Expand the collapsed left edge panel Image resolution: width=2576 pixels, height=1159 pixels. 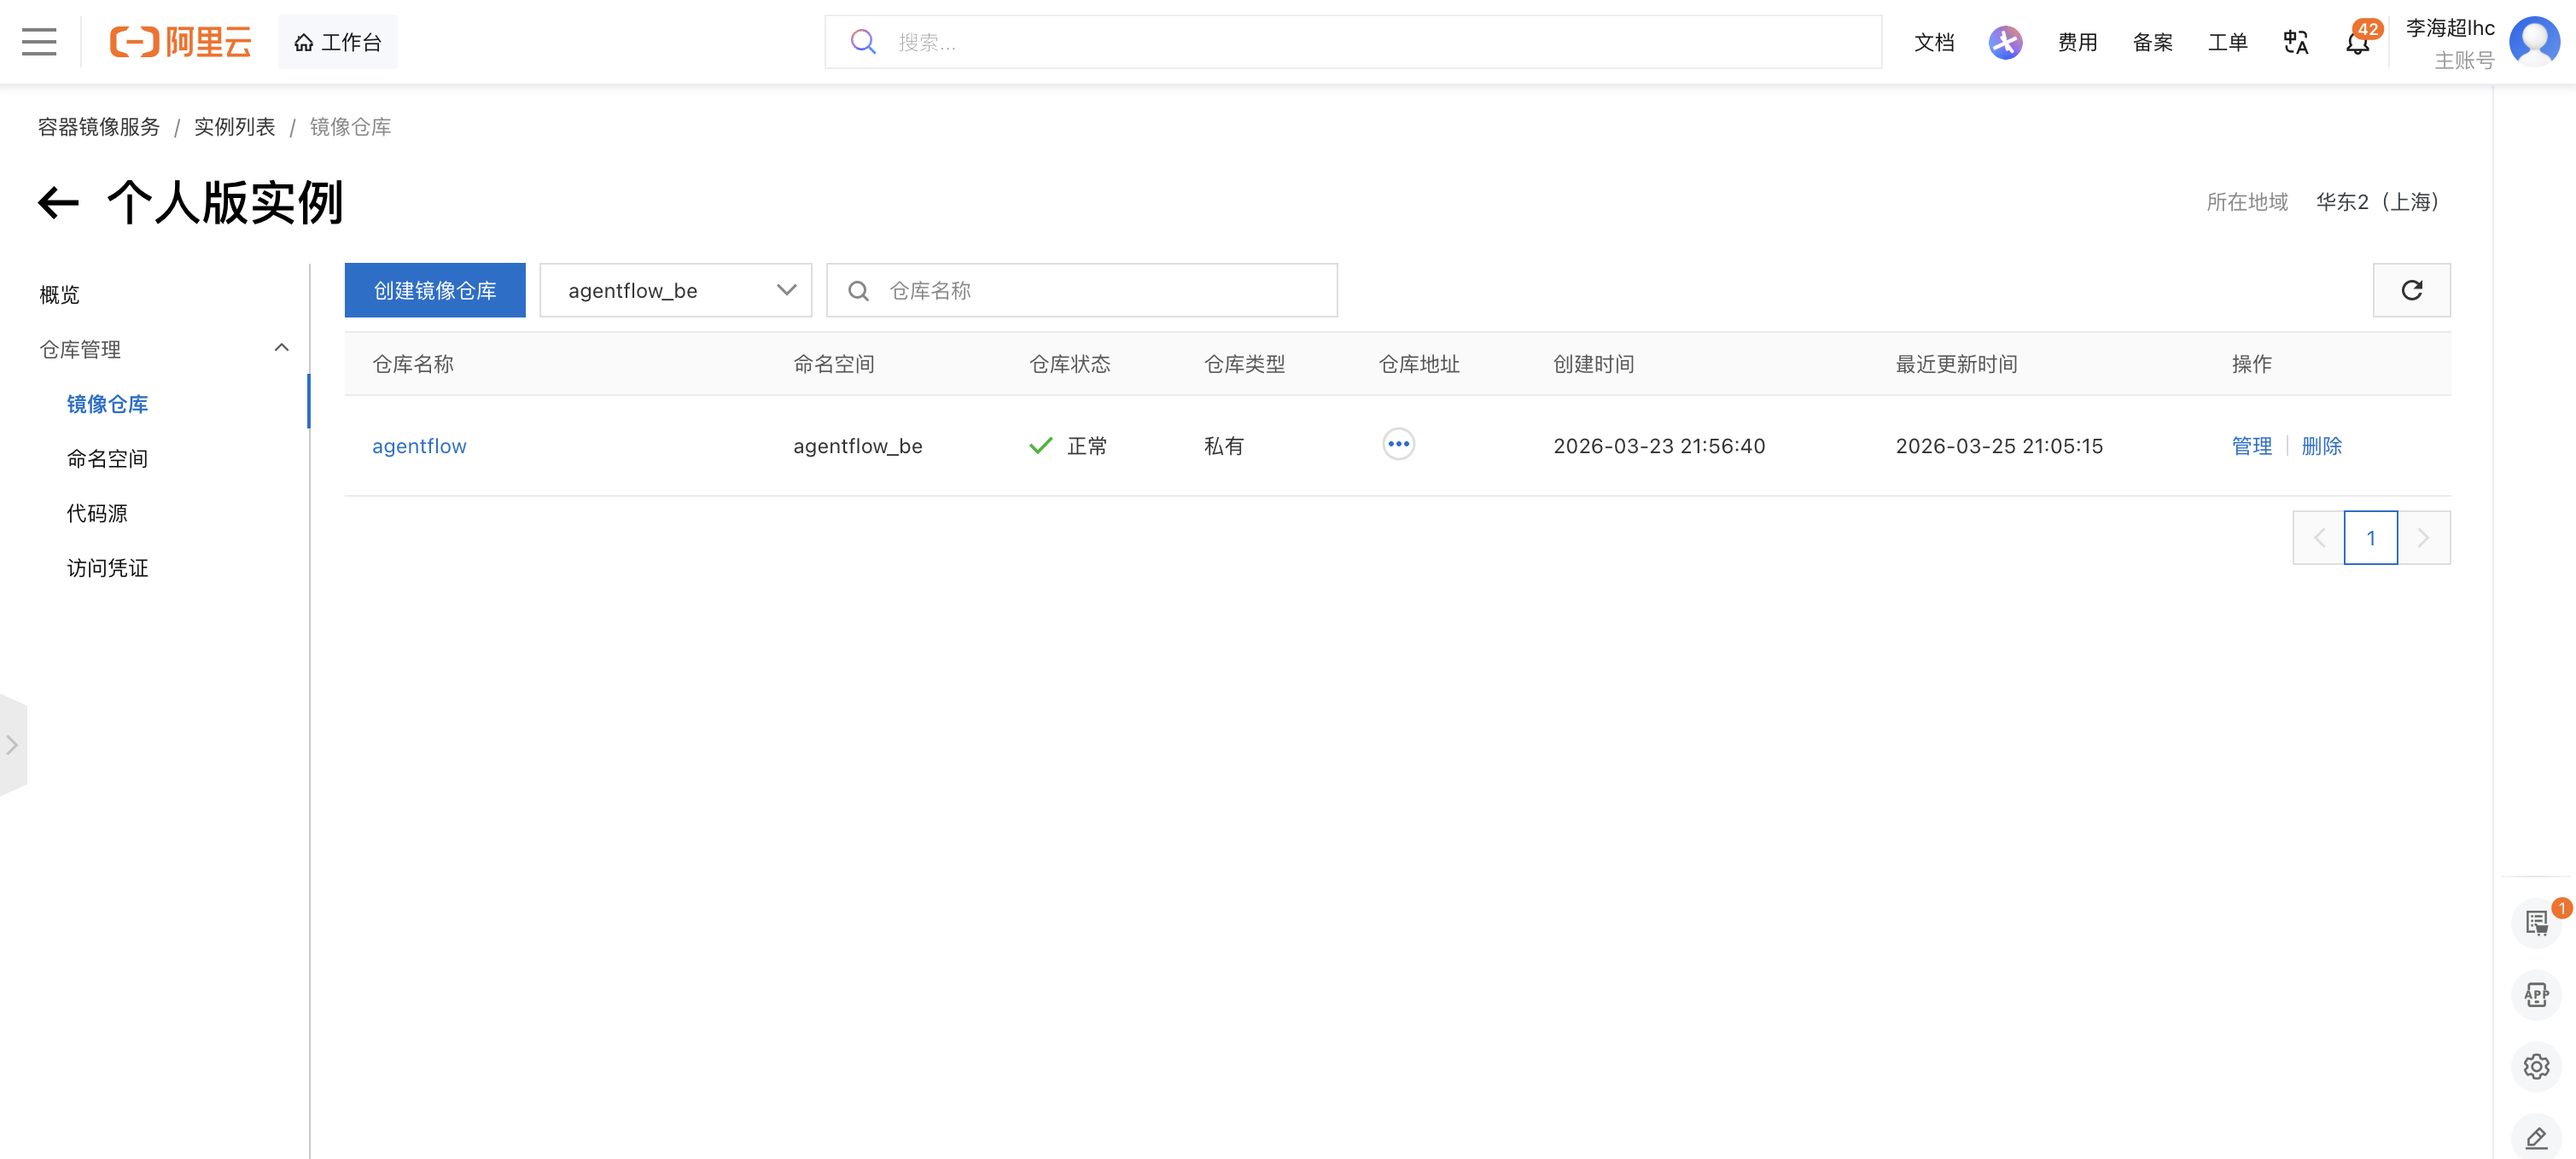pyautogui.click(x=13, y=744)
